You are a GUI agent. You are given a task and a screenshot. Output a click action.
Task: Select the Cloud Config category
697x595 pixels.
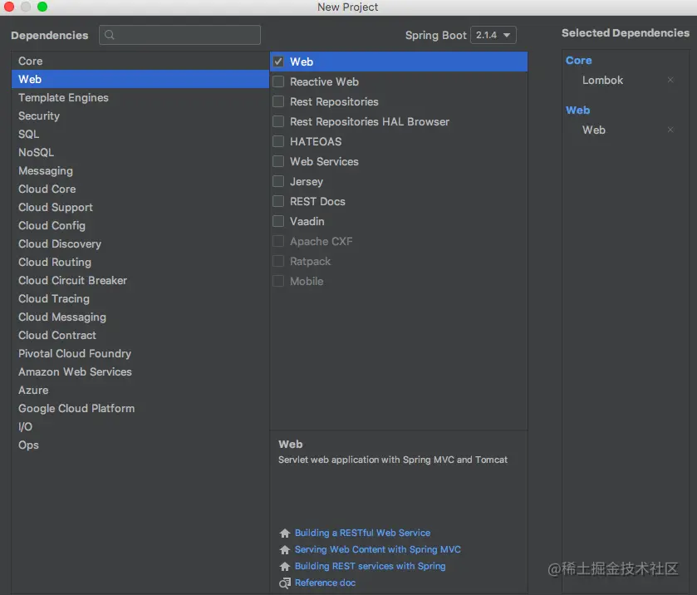click(140, 225)
